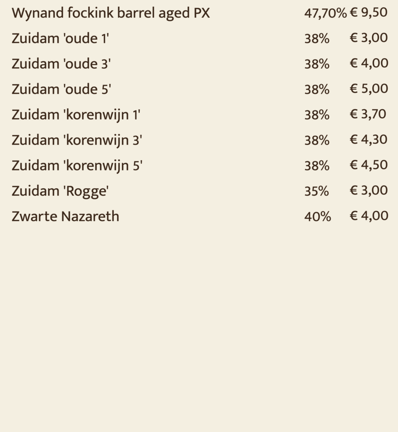This screenshot has width=398, height=432.
Task: Click the 40% value beside Zwarte Nazareth
Action: [317, 216]
